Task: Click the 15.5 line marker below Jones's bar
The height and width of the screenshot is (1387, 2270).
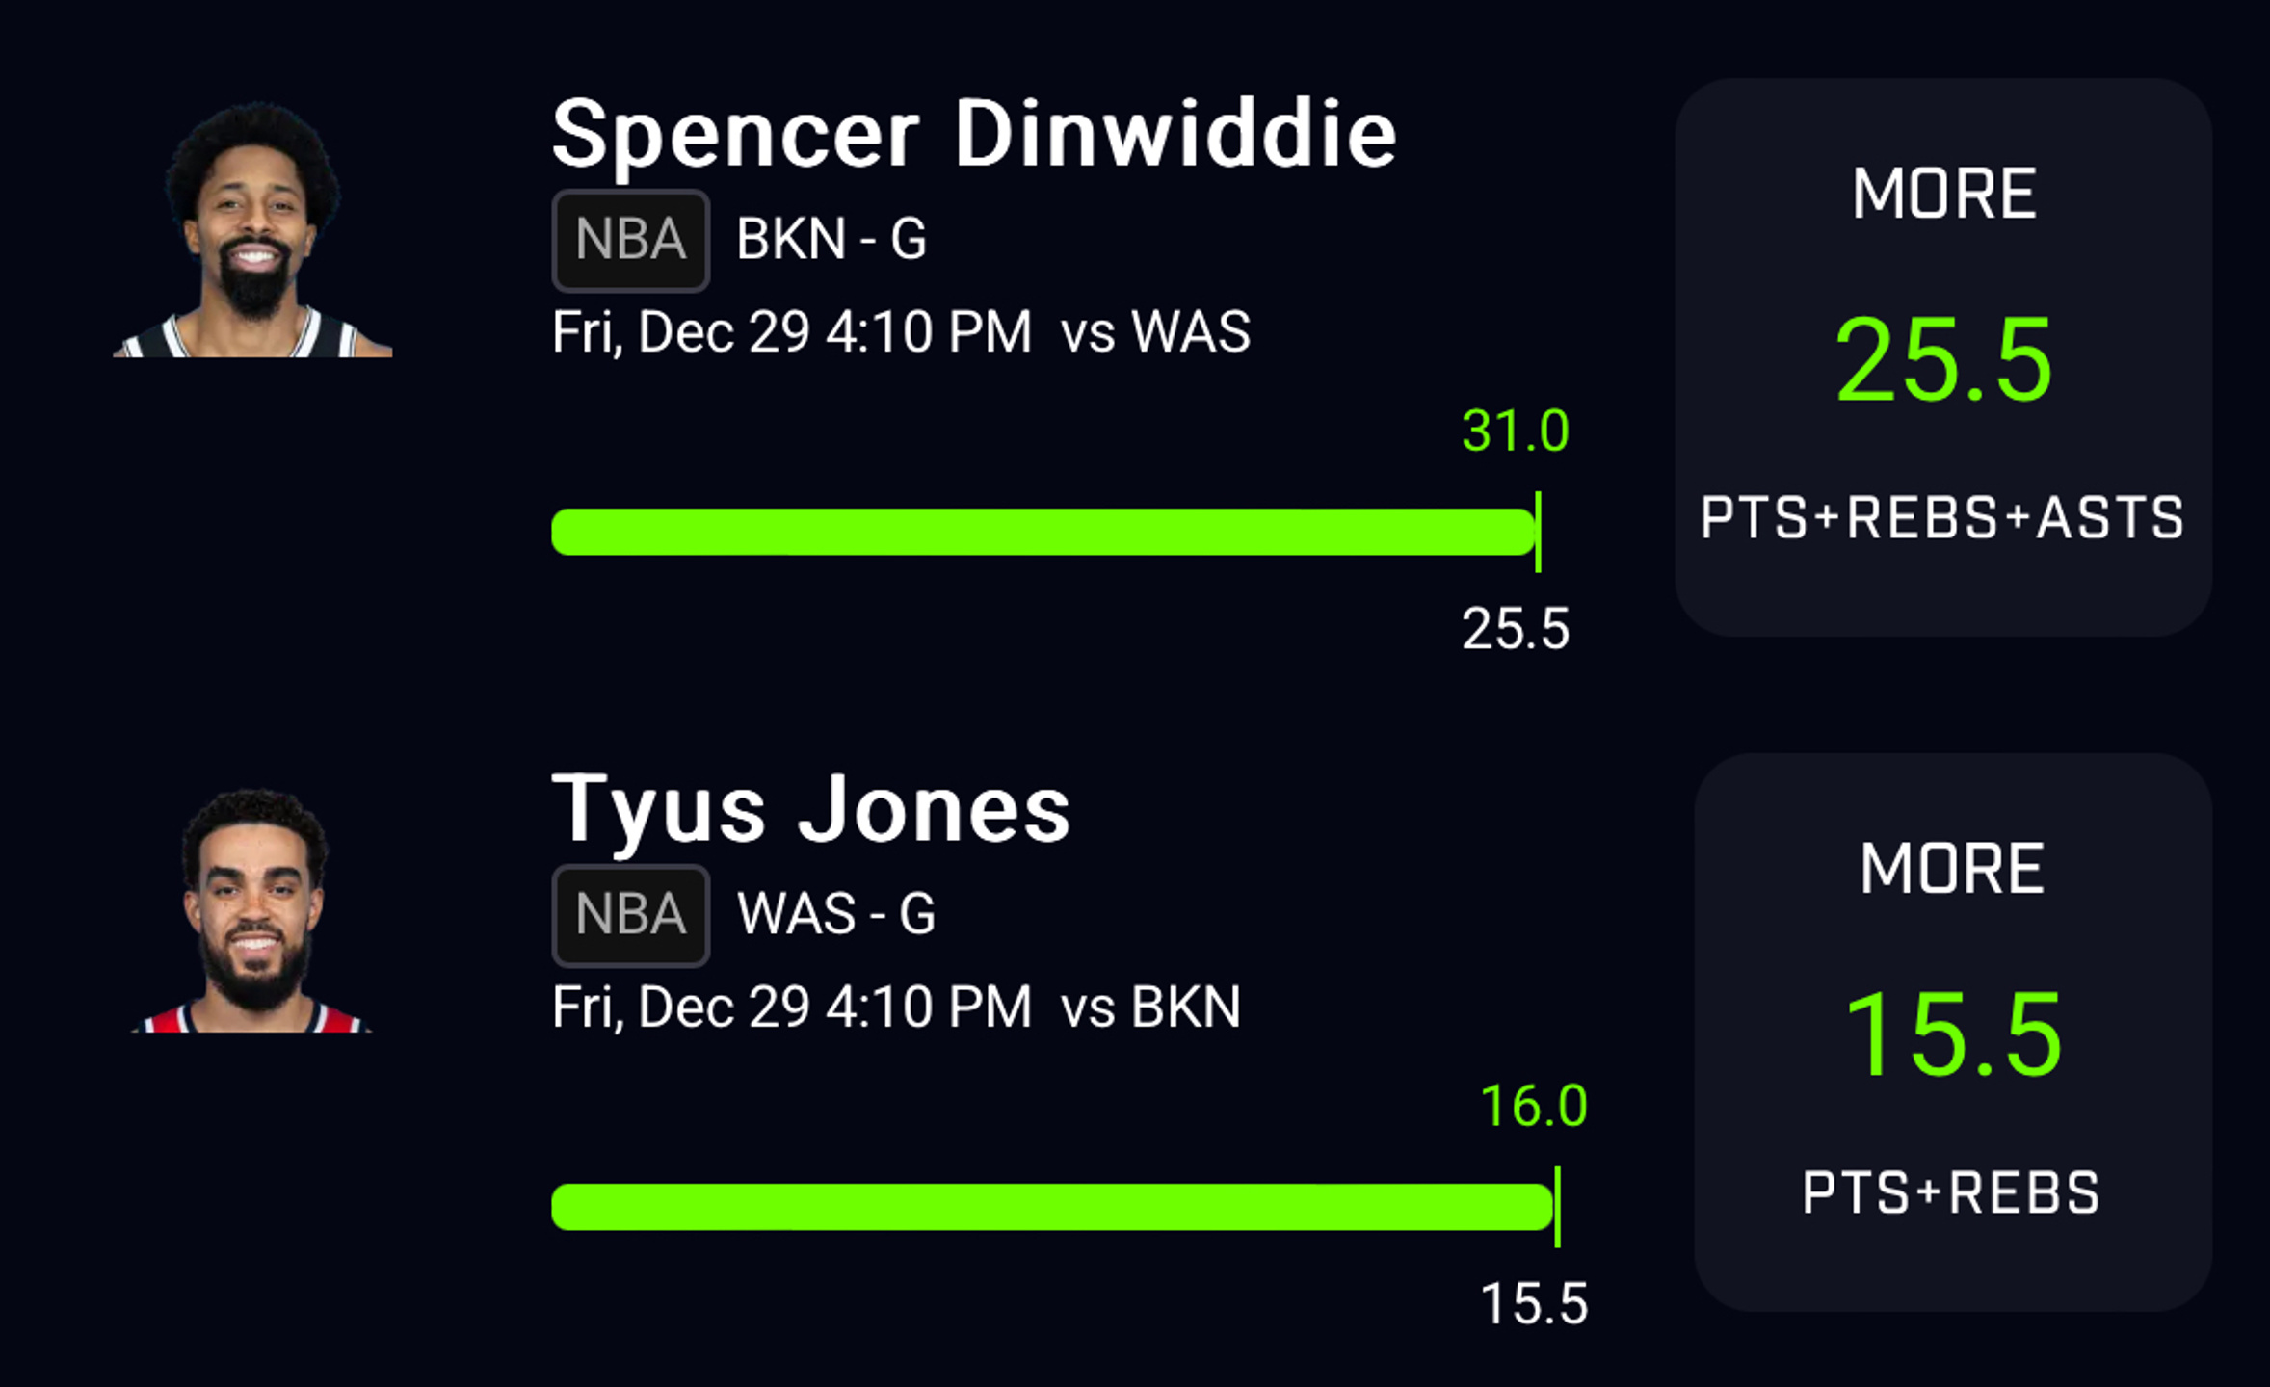Action: tap(1534, 1304)
